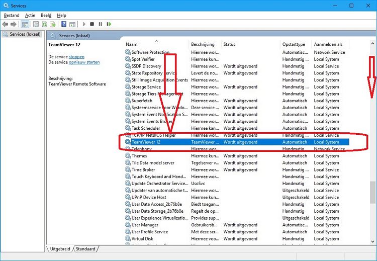Click the Refresh toolbar icon
This screenshot has height=261, width=377.
44,24
